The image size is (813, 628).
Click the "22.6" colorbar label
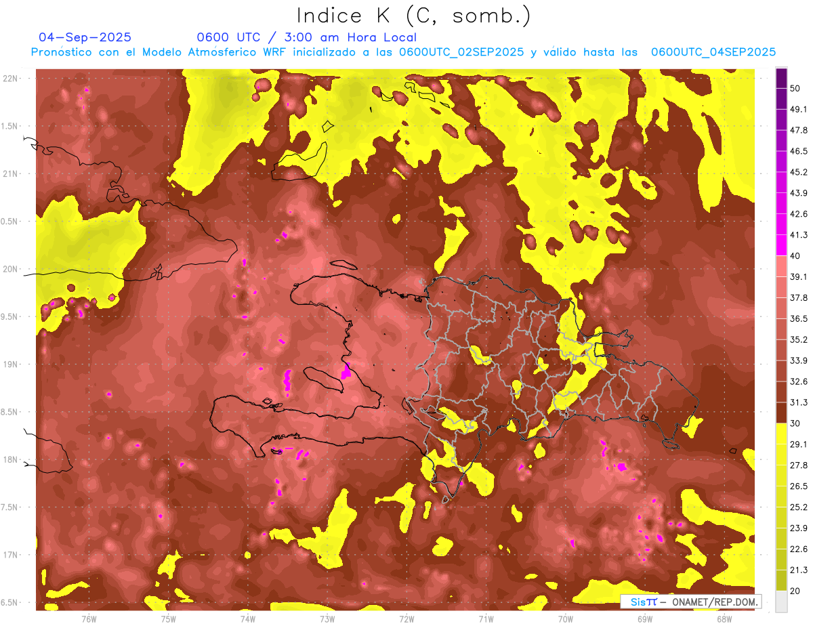coord(798,549)
